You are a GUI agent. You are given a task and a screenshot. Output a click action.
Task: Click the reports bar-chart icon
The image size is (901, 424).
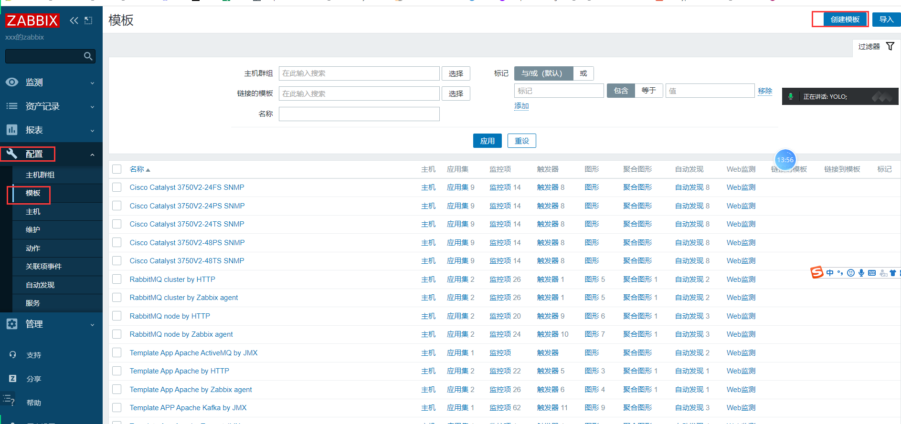tap(12, 130)
